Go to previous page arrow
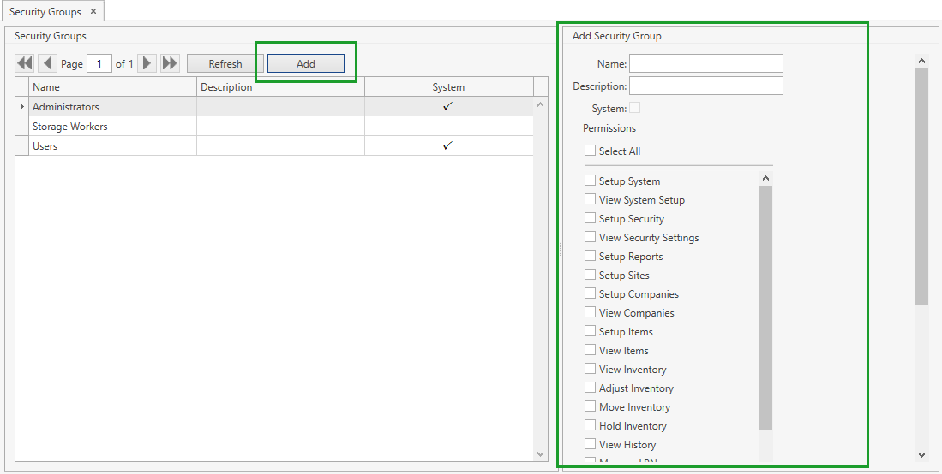Screen dimensions: 942x474 pyautogui.click(x=47, y=63)
